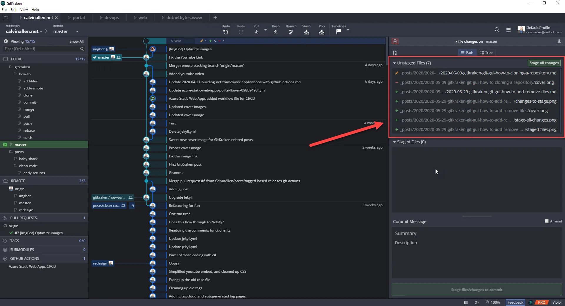Open the Pull options dropdown arrow
Image resolution: width=565 pixels, height=306 pixels.
pos(265,30)
